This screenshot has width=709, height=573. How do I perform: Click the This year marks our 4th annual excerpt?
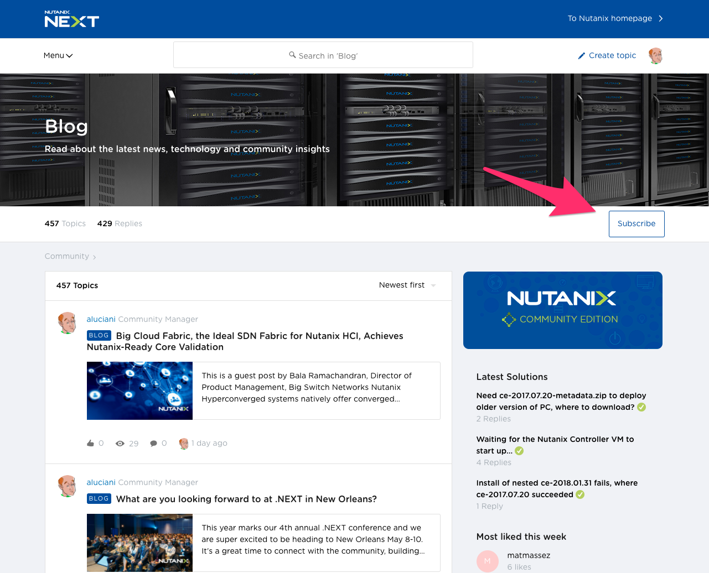coord(313,539)
